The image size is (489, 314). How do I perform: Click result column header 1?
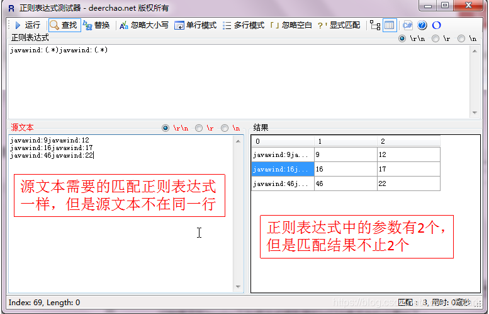pyautogui.click(x=346, y=141)
